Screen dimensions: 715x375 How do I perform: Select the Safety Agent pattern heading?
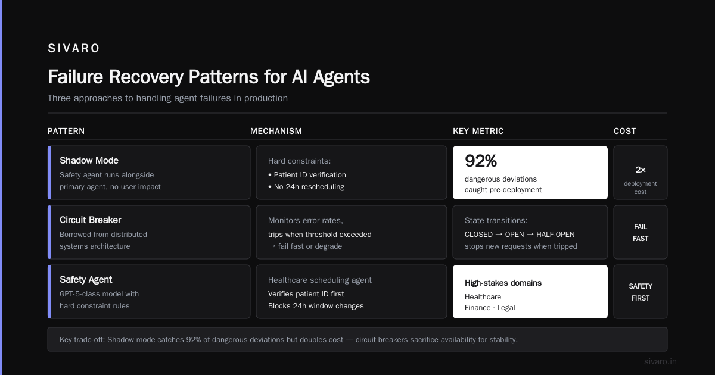pos(86,279)
